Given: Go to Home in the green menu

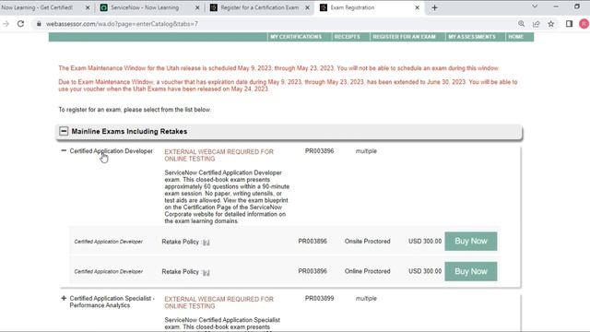Looking at the screenshot, I should pos(516,37).
